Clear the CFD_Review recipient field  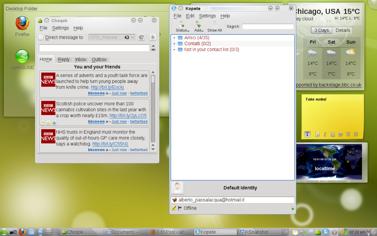pyautogui.click(x=127, y=37)
